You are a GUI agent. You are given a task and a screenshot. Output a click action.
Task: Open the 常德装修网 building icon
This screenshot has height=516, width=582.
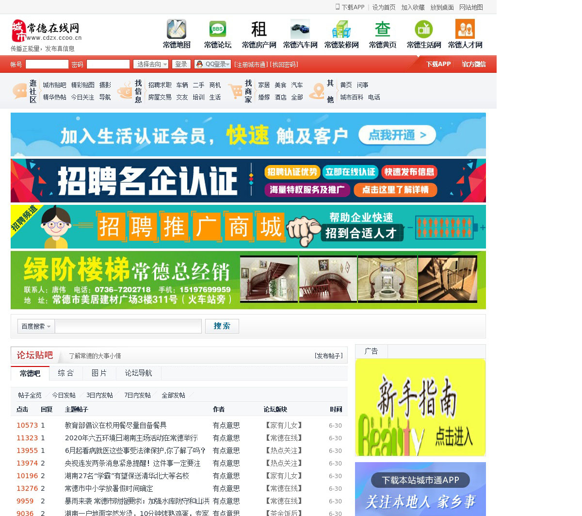[x=341, y=29]
